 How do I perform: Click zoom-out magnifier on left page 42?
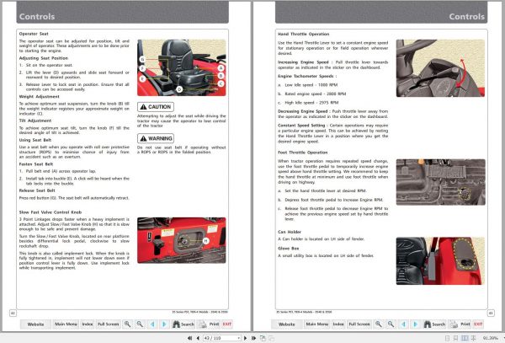140,324
